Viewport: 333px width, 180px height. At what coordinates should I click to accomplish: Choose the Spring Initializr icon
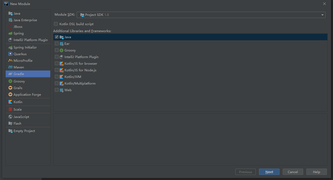point(10,47)
